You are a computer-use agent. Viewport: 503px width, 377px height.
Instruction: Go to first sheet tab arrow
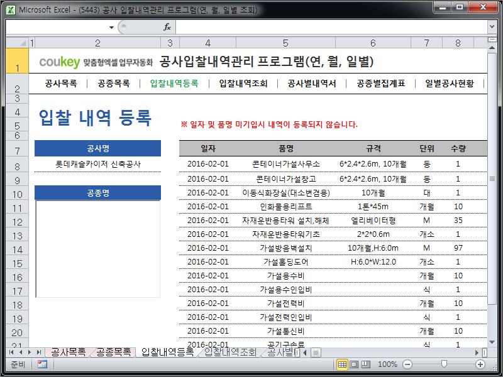click(11, 352)
